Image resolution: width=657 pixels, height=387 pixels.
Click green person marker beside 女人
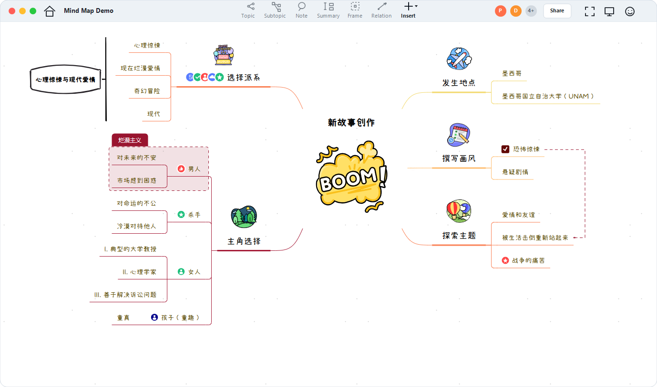[181, 271]
